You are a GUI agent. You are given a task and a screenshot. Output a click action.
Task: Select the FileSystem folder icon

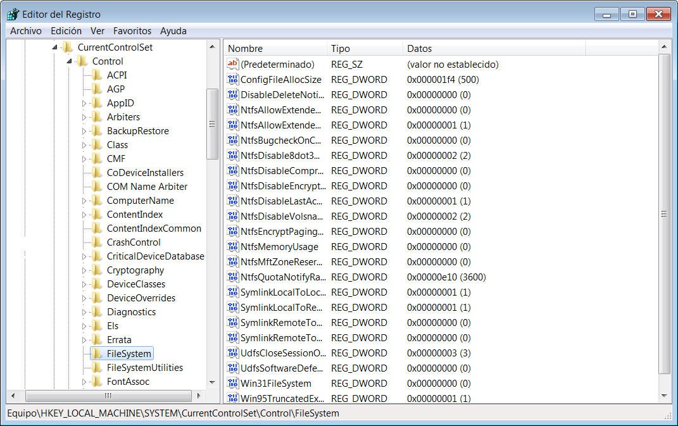97,354
